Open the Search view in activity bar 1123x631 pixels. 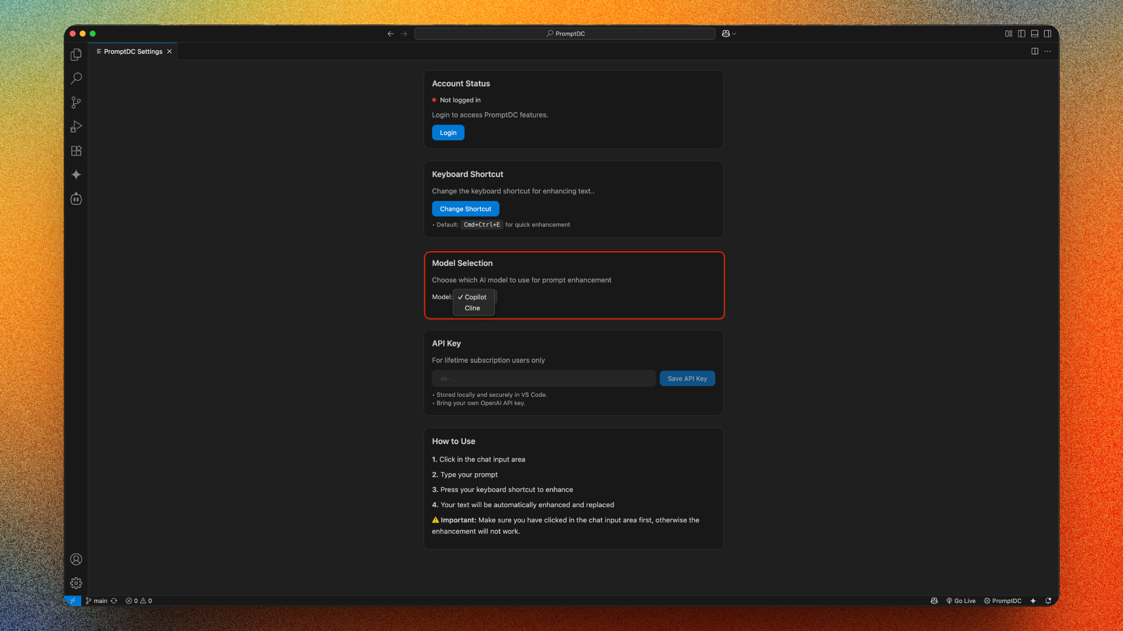point(76,78)
